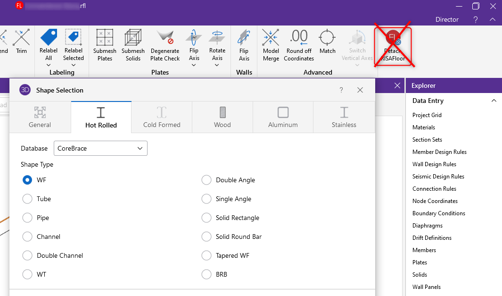Switch to the General tab
This screenshot has height=296, width=502.
pos(40,117)
